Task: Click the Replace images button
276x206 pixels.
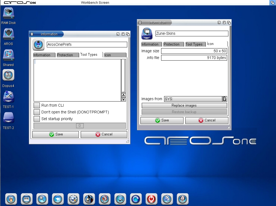Action: coord(184,105)
